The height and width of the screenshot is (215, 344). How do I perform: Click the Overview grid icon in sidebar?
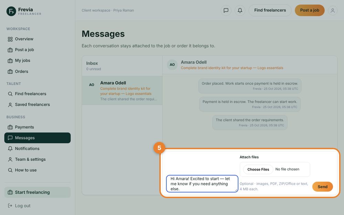10,39
